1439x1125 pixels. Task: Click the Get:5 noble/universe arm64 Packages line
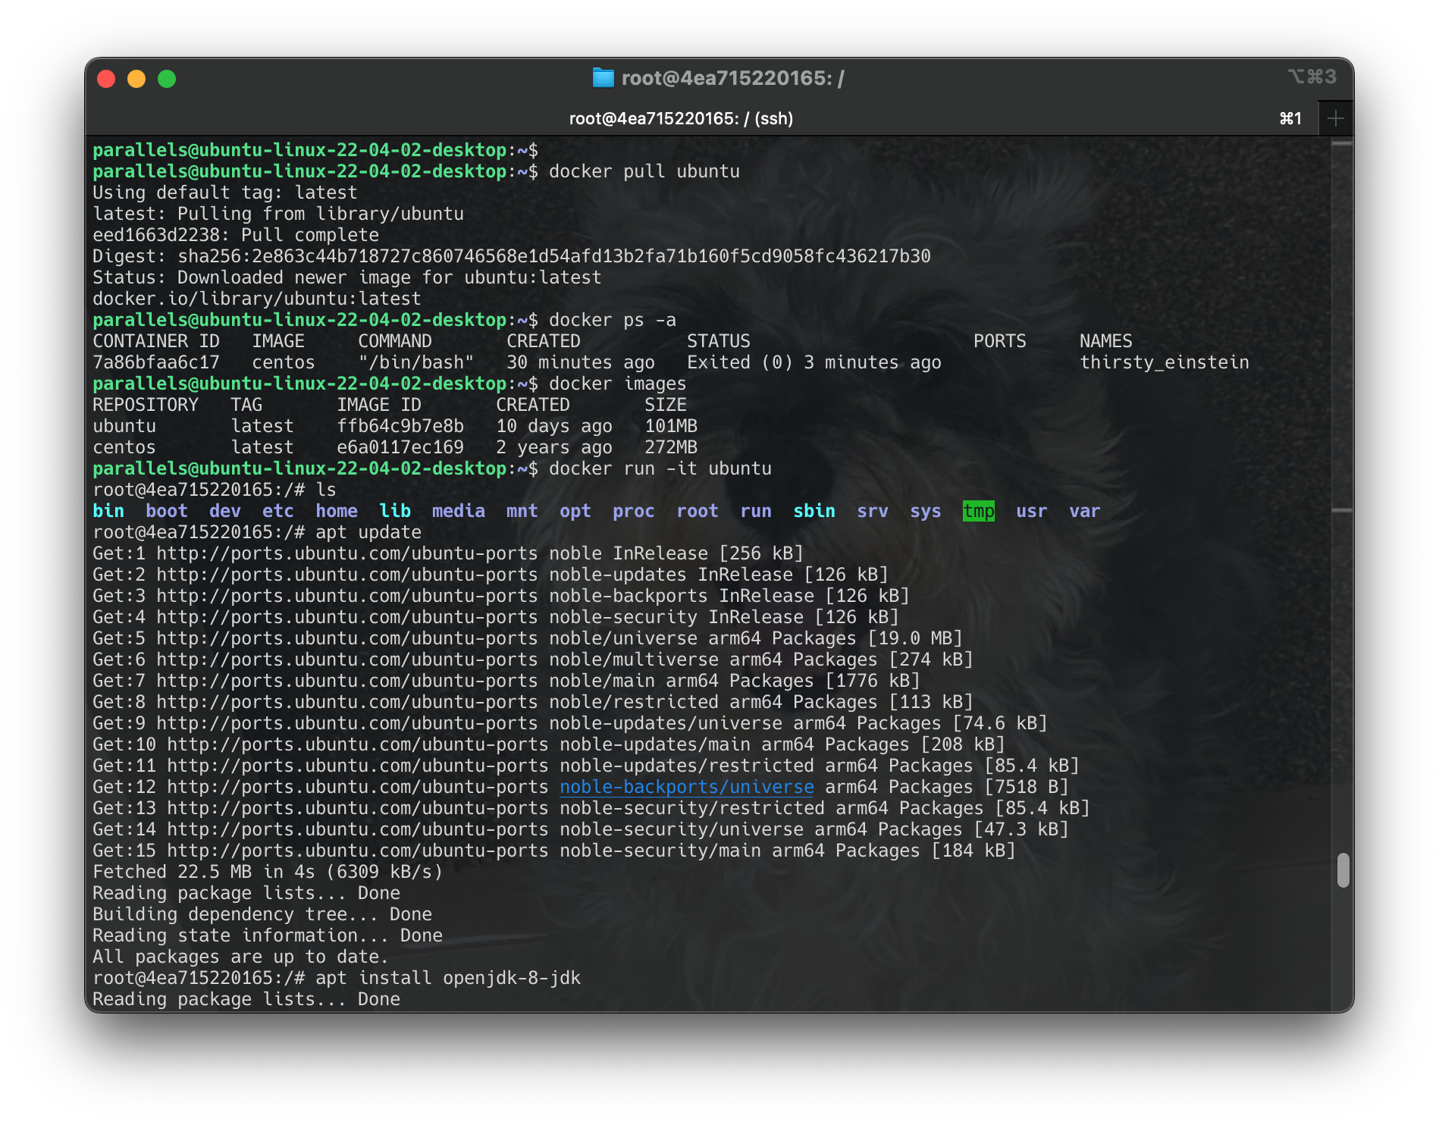click(x=528, y=638)
